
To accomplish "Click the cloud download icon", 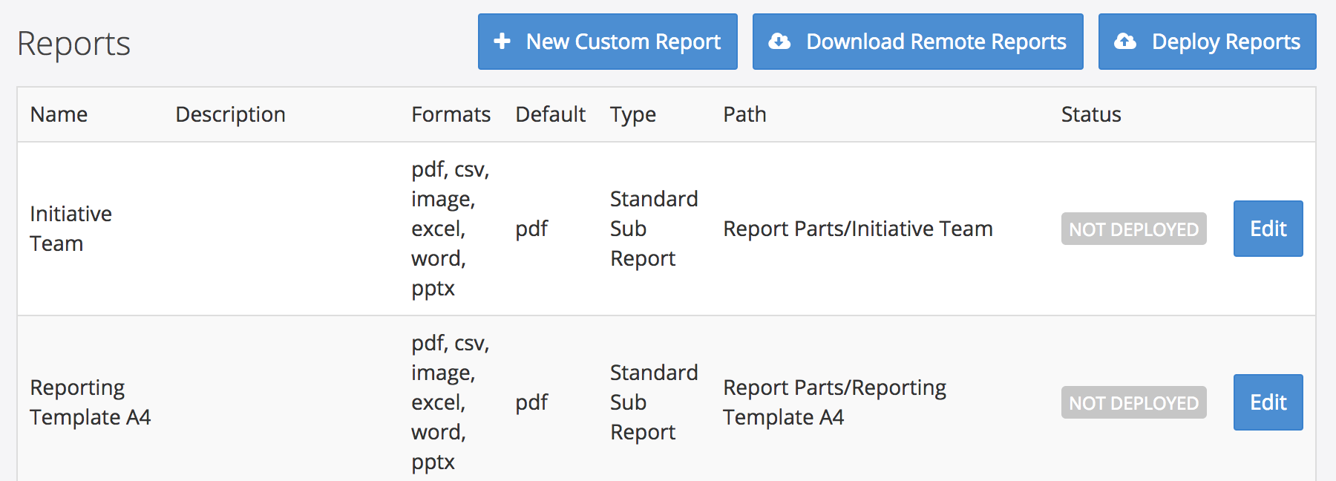I will (x=779, y=42).
